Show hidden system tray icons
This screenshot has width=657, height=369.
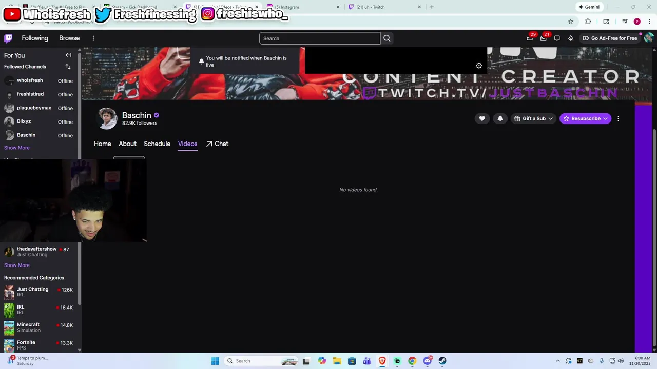558,361
